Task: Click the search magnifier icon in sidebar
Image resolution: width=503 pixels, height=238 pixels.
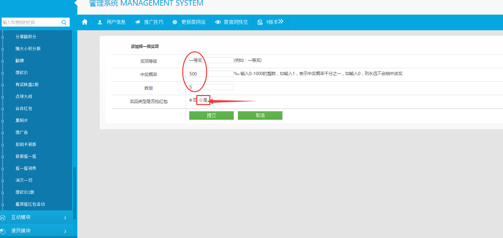Action: pos(64,22)
